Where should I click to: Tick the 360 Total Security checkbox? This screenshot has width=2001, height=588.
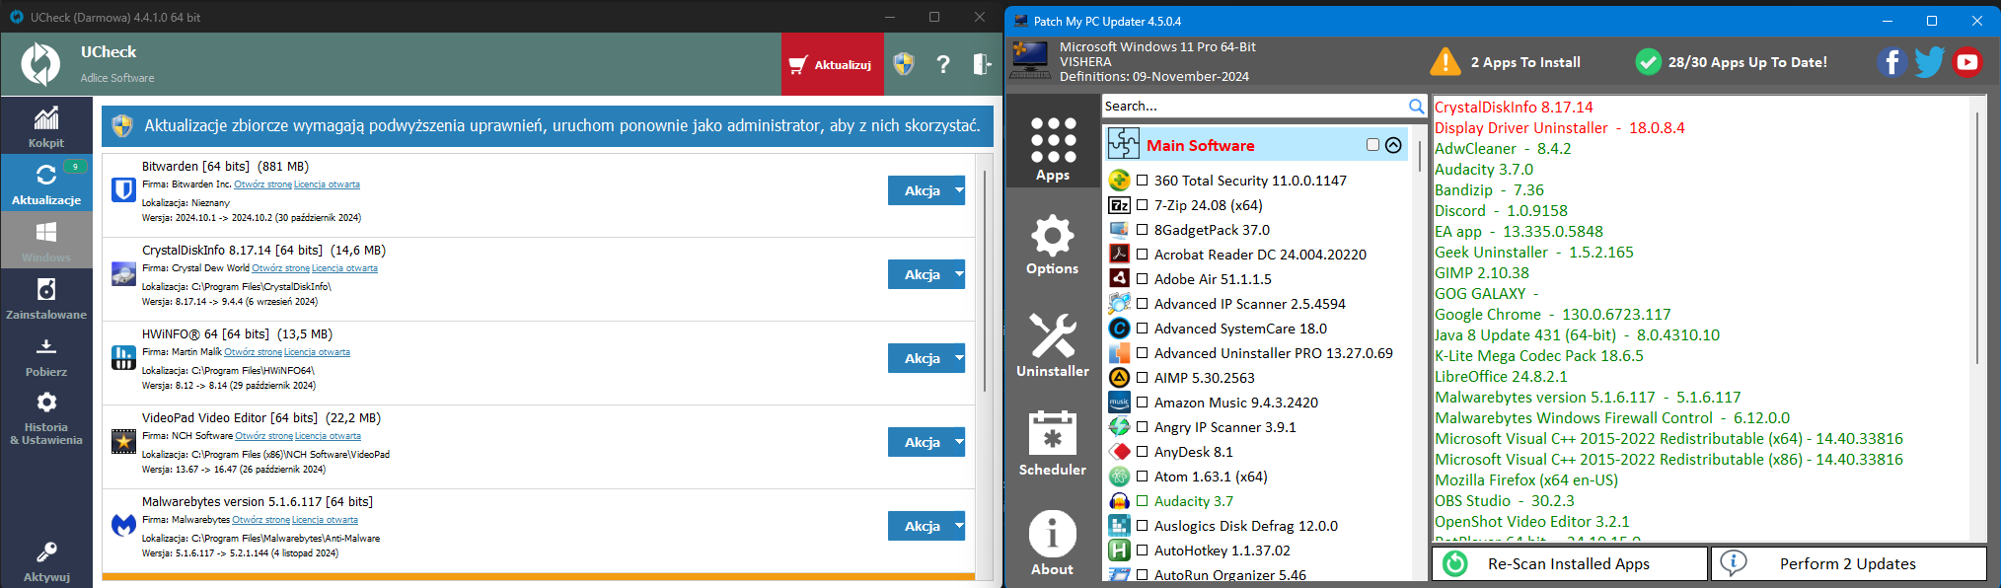(1142, 181)
